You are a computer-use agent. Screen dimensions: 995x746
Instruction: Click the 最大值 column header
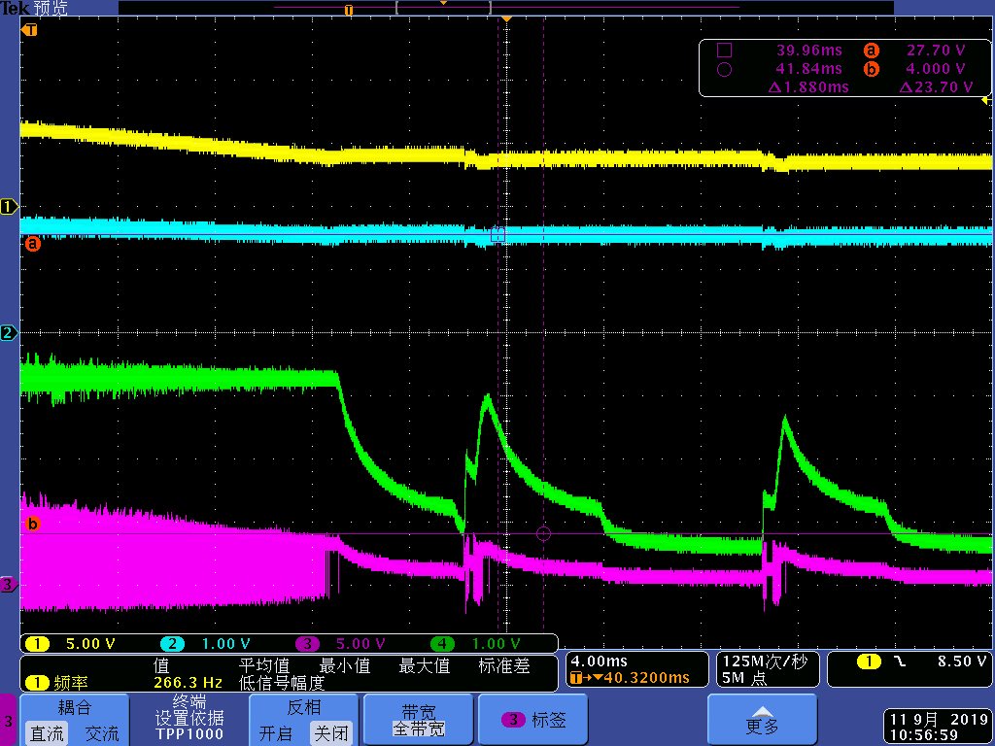click(424, 666)
